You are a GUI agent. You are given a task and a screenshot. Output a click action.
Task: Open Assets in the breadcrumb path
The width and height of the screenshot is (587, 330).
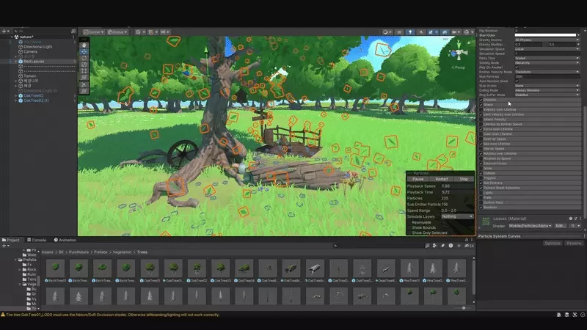click(x=48, y=252)
